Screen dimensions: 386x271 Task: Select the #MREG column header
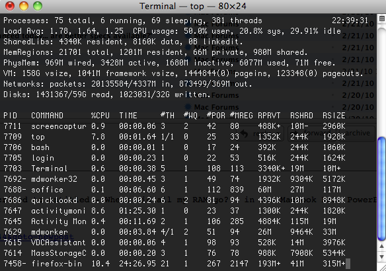click(241, 116)
